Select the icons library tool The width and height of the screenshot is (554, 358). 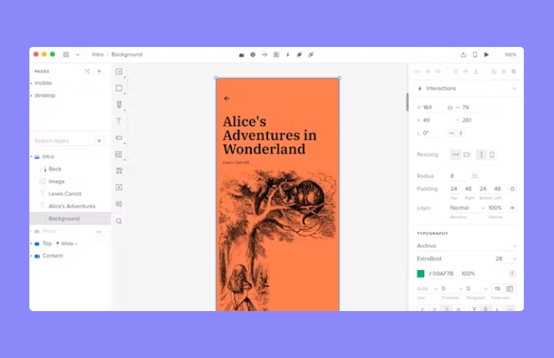119,171
